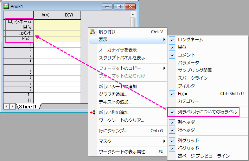
Task: Enable スパークライン row display
Action: [208, 78]
